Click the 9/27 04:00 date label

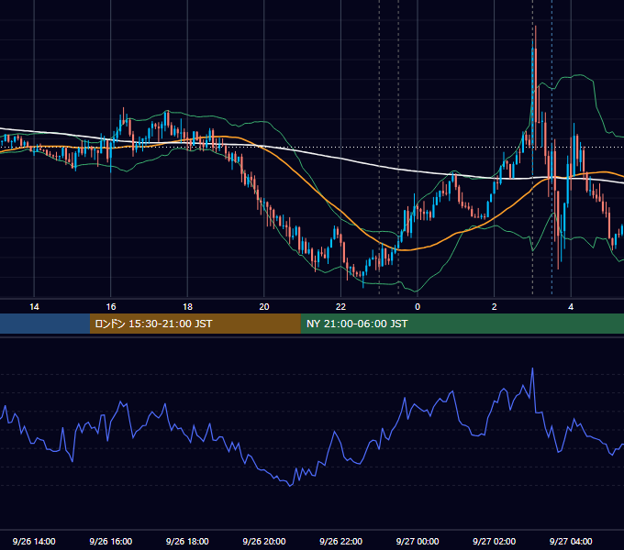coord(571,541)
